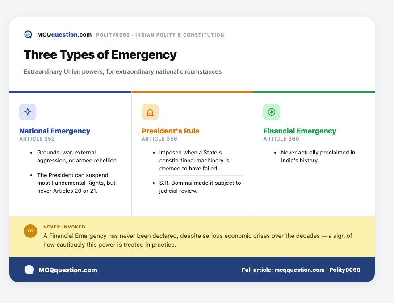The height and width of the screenshot is (303, 394).
Task: Click the ARTICLE 352 label
Action: click(37, 139)
